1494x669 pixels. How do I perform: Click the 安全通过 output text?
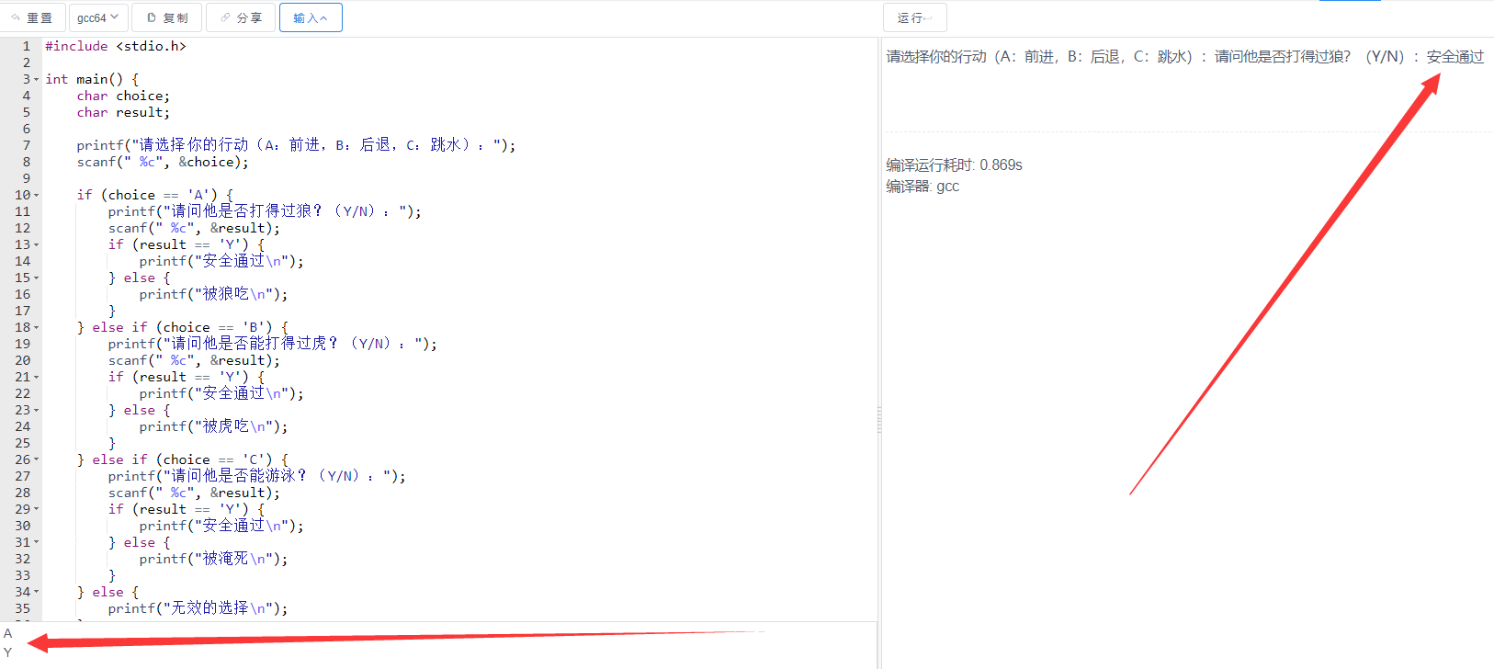[x=1454, y=57]
